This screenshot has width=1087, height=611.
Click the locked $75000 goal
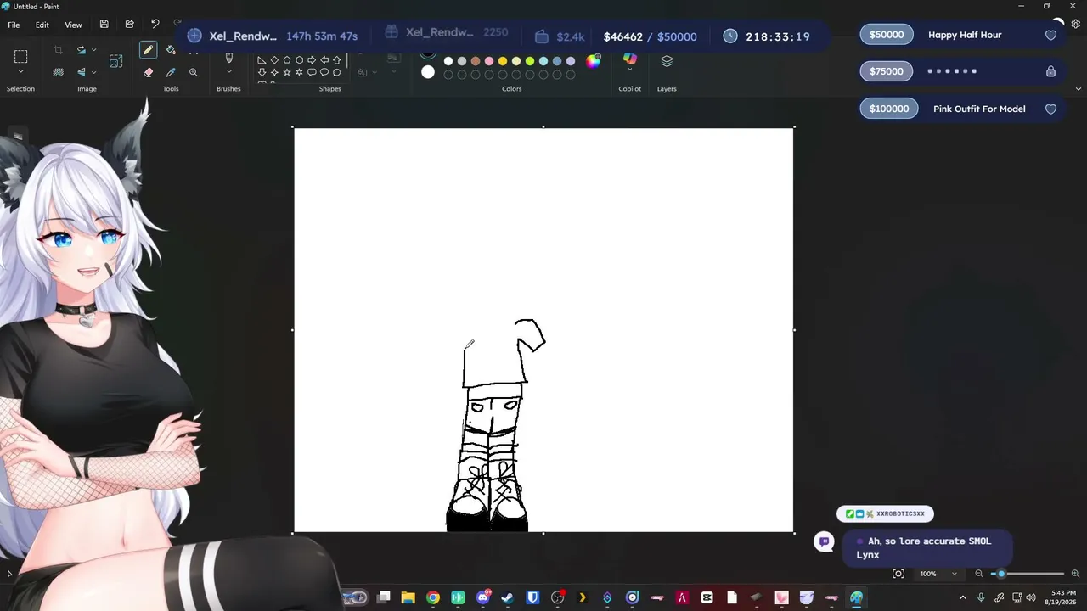click(961, 71)
